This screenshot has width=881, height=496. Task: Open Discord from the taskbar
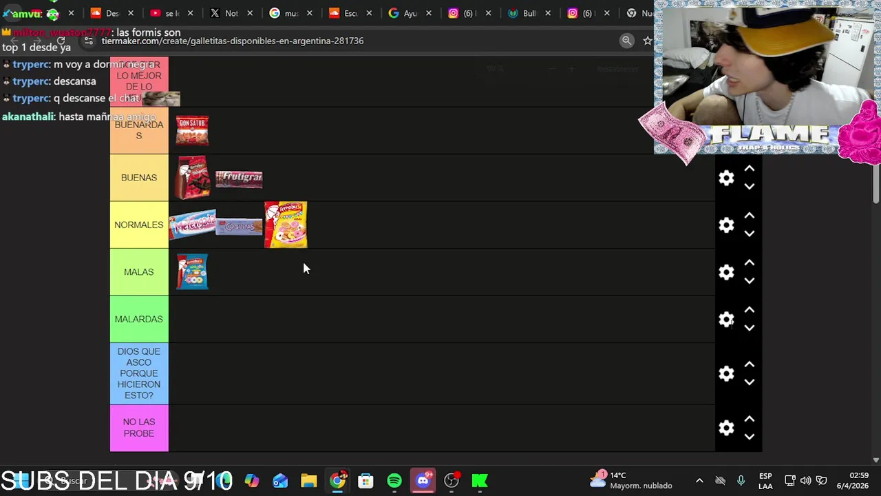[423, 480]
